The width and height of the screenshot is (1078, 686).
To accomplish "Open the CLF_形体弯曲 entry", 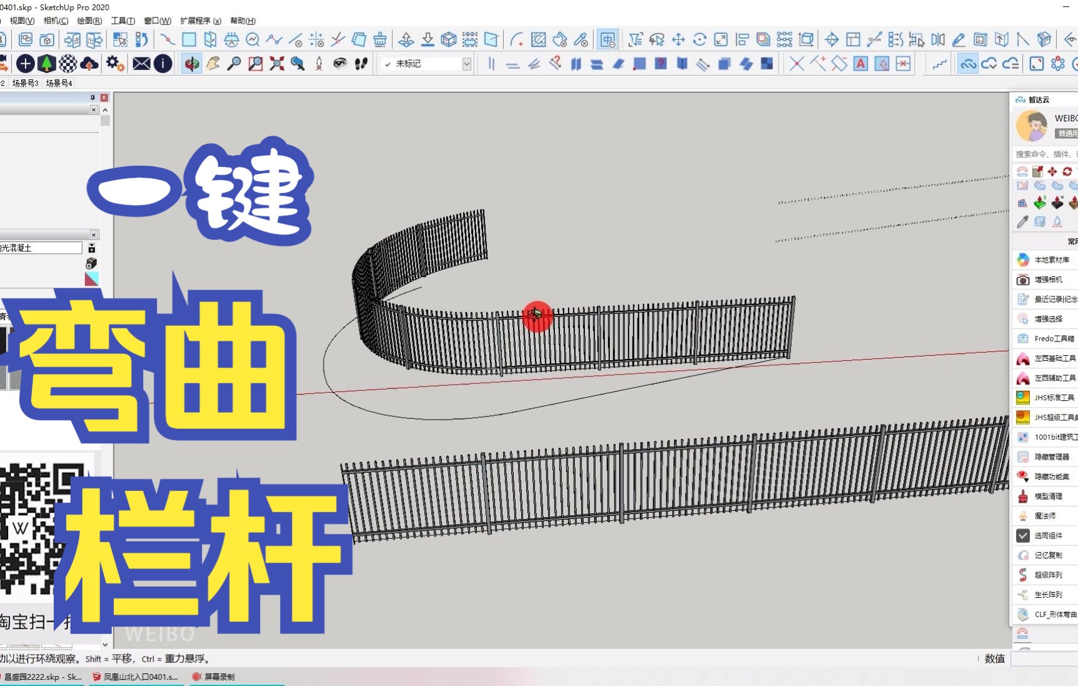I will (1045, 614).
